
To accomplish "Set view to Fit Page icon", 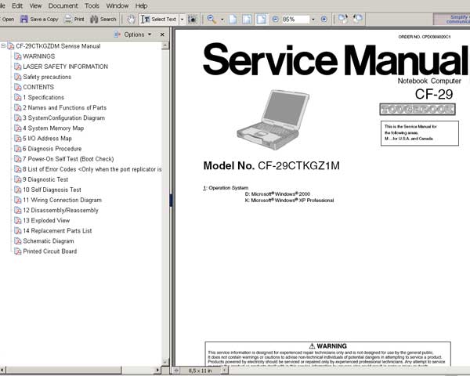I will (x=247, y=19).
